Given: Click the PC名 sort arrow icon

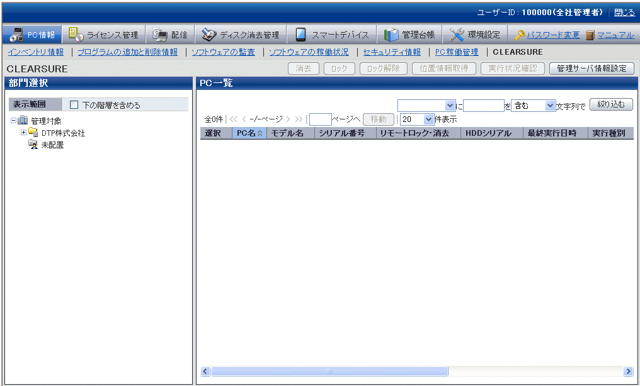Looking at the screenshot, I should 260,133.
